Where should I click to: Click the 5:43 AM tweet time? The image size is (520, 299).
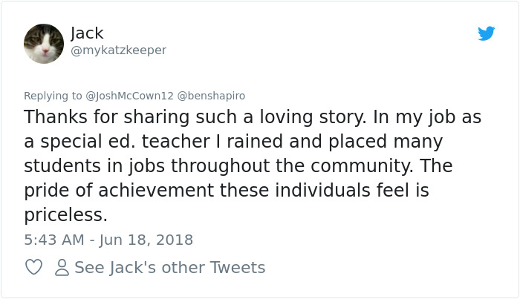tap(55, 240)
